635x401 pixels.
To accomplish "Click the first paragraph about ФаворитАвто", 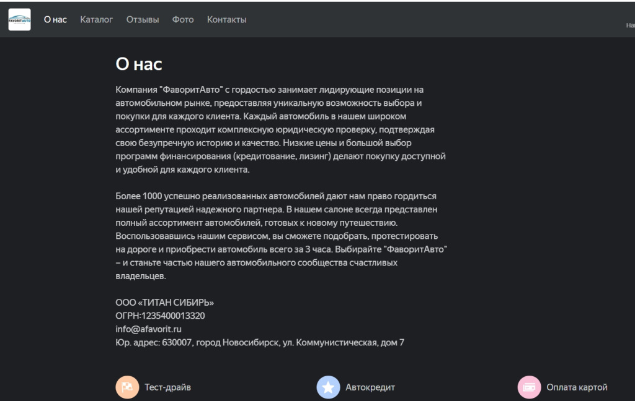I will 279,130.
